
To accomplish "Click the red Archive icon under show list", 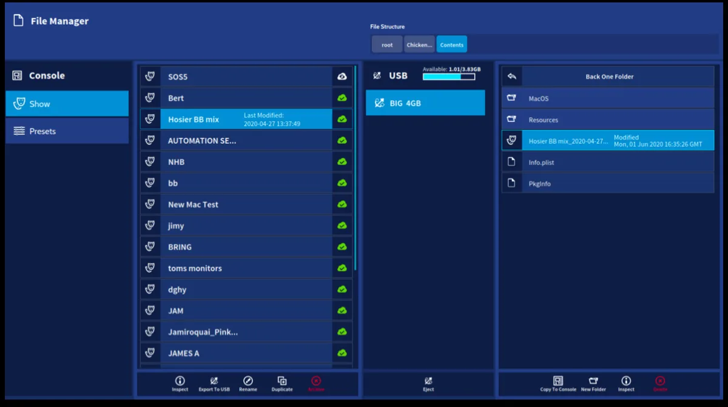I will (315, 381).
